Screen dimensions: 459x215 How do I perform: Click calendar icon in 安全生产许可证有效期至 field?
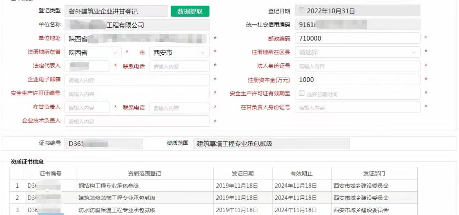click(301, 94)
